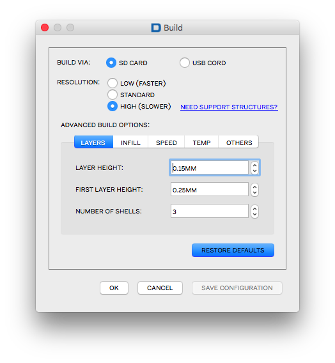The image size is (335, 363).
Task: Confirm with the OK button
Action: pyautogui.click(x=114, y=288)
